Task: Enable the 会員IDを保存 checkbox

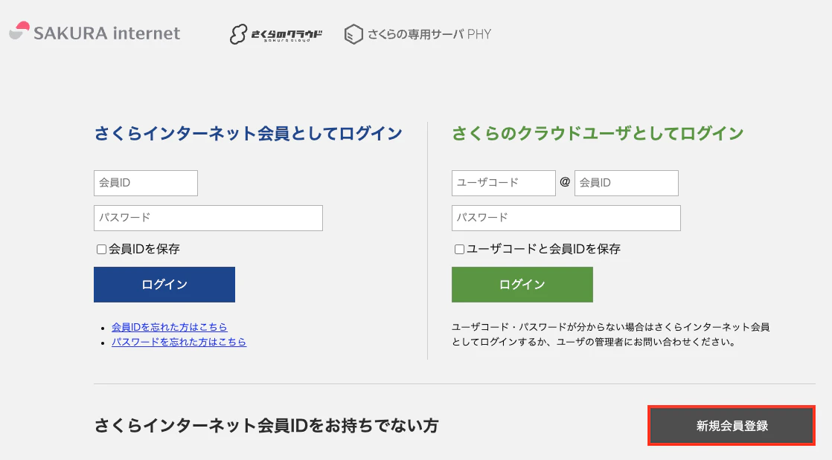Action: click(x=101, y=249)
